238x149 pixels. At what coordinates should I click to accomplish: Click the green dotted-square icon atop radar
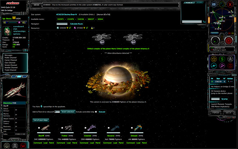(222, 4)
